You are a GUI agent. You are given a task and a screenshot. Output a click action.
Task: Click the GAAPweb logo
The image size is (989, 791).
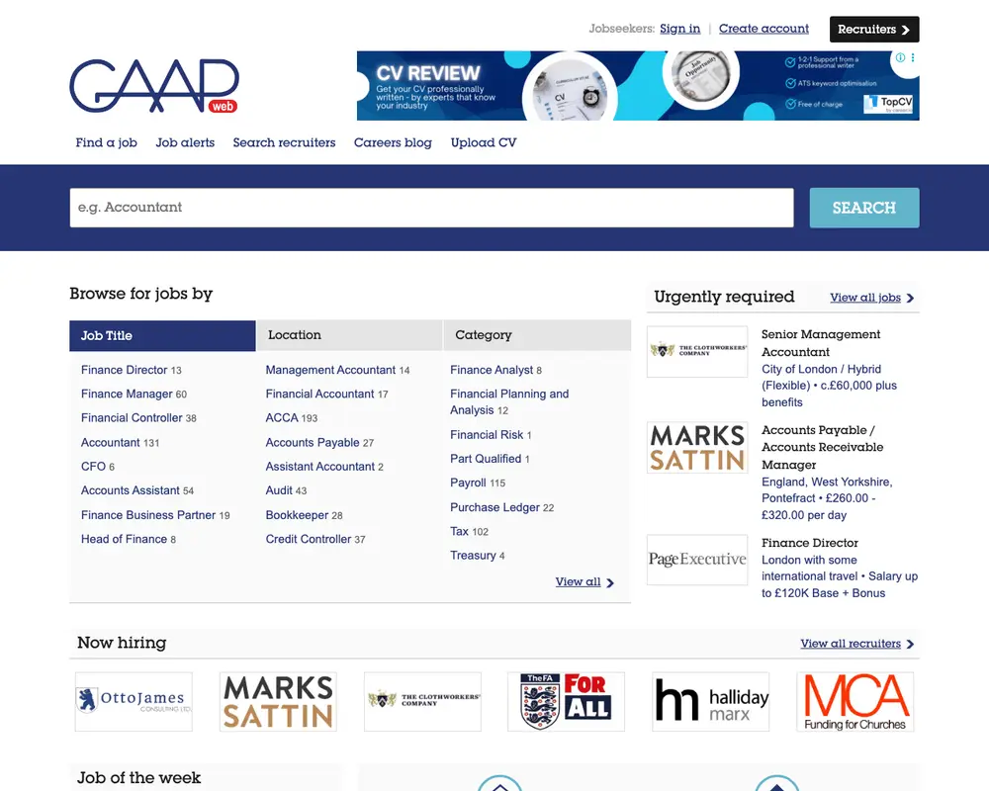pos(154,86)
